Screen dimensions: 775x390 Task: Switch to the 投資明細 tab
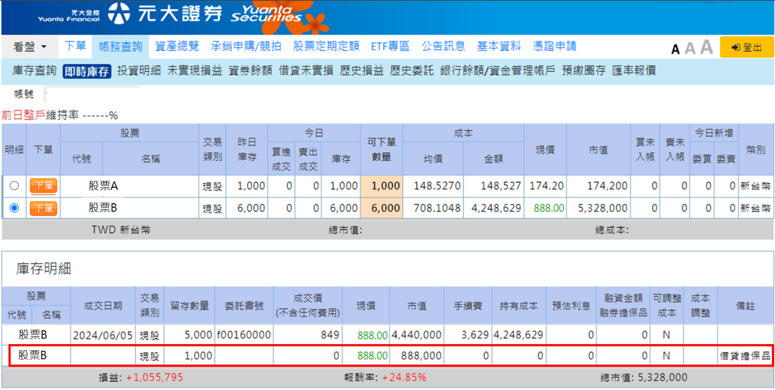click(139, 71)
